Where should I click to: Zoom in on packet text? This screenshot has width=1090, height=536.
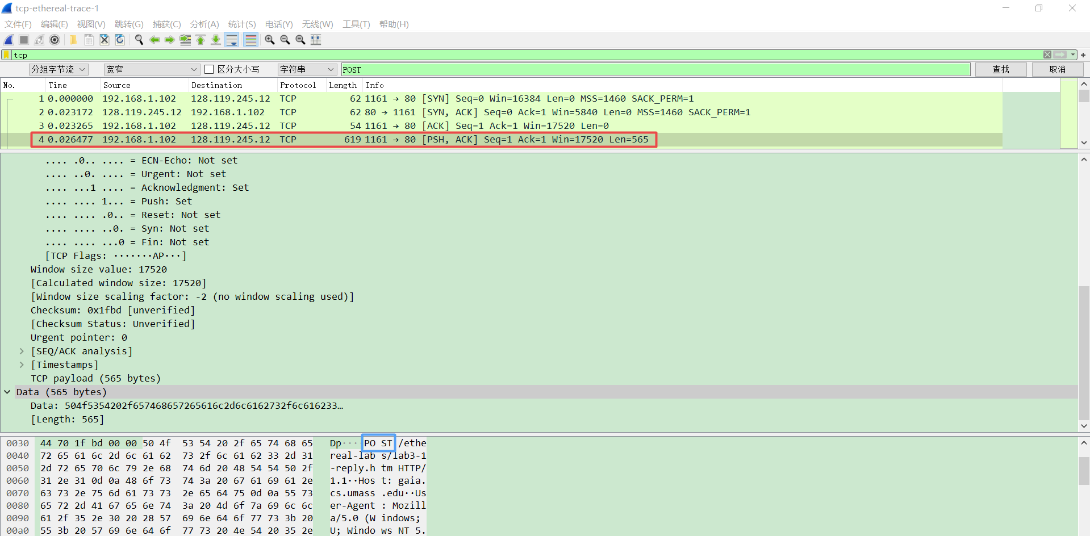[x=270, y=40]
